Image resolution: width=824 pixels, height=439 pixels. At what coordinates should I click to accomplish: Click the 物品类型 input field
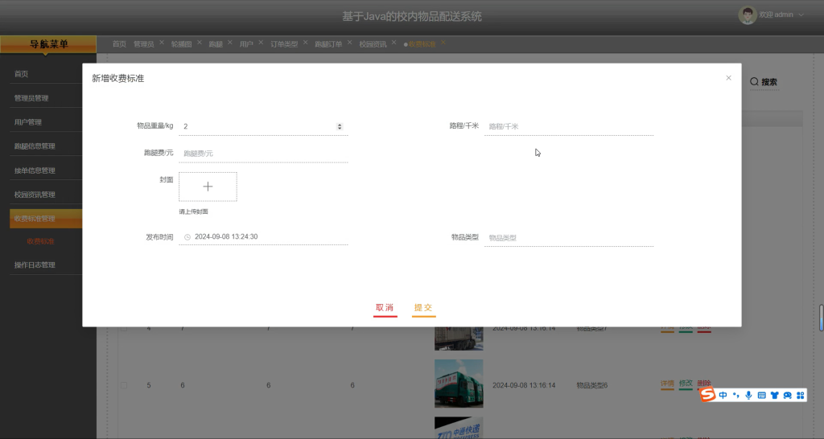click(x=569, y=237)
